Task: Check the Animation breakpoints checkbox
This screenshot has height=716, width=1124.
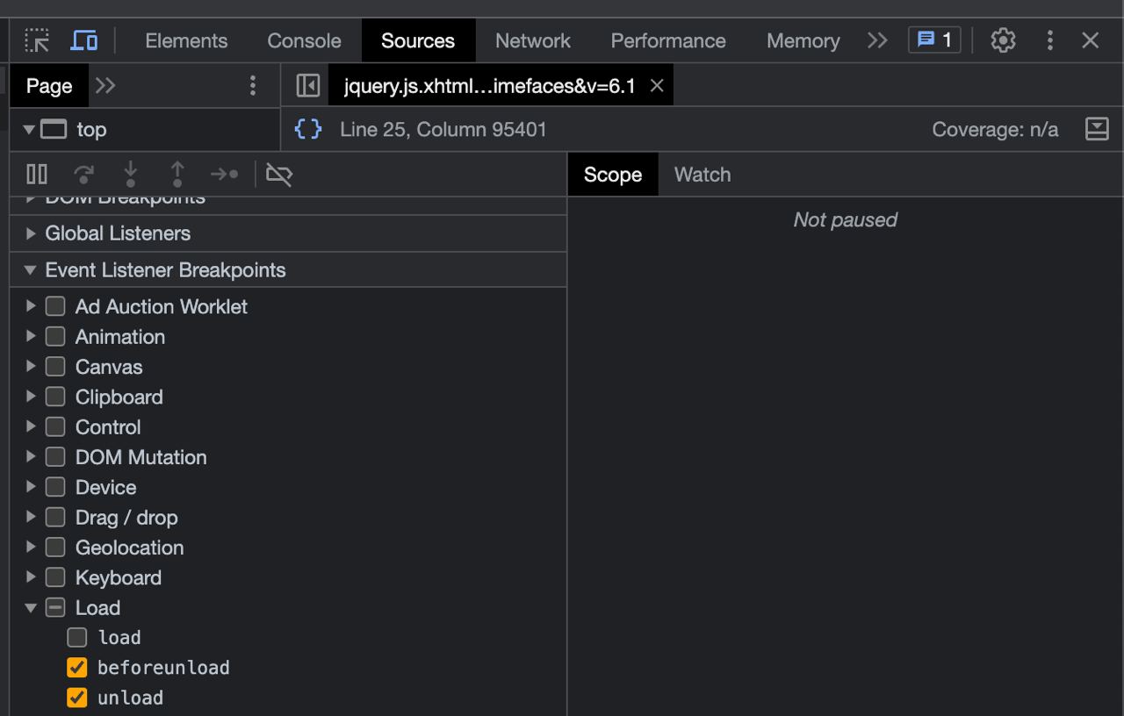Action: (55, 336)
